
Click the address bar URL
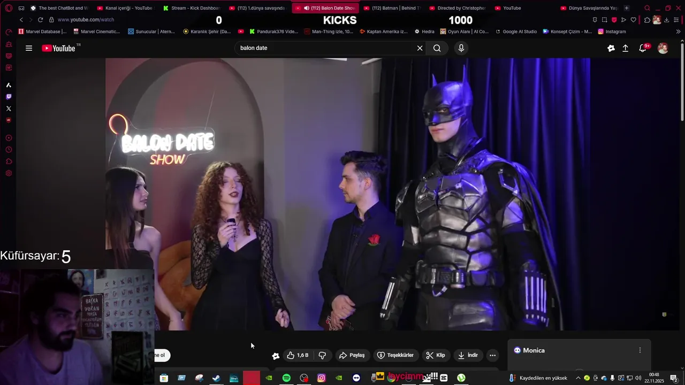[x=86, y=20]
